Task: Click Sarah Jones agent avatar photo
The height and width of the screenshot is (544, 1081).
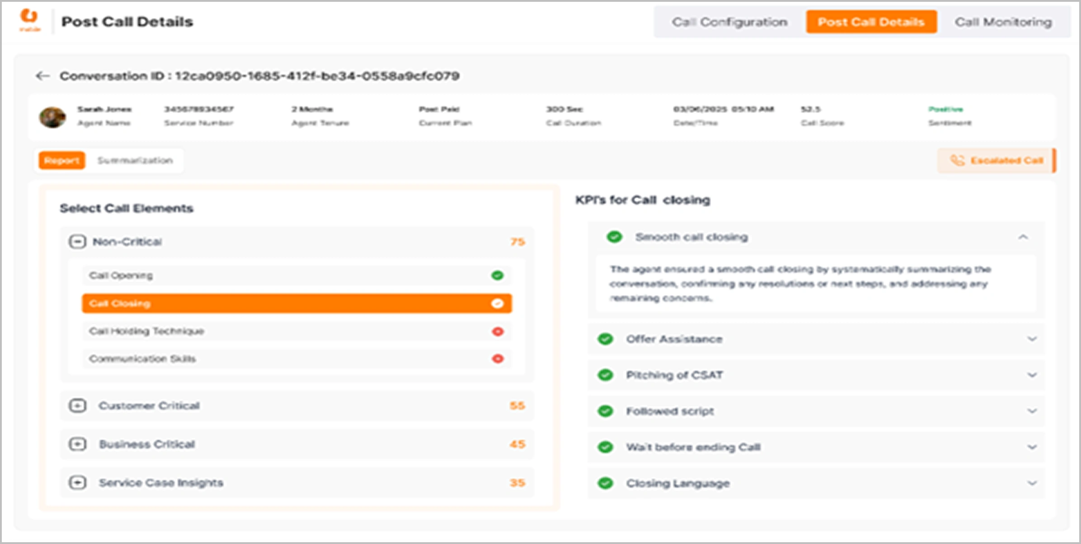Action: pos(52,117)
